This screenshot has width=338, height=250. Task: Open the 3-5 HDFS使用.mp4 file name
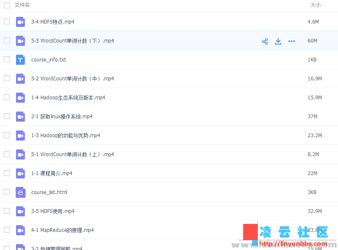53,211
